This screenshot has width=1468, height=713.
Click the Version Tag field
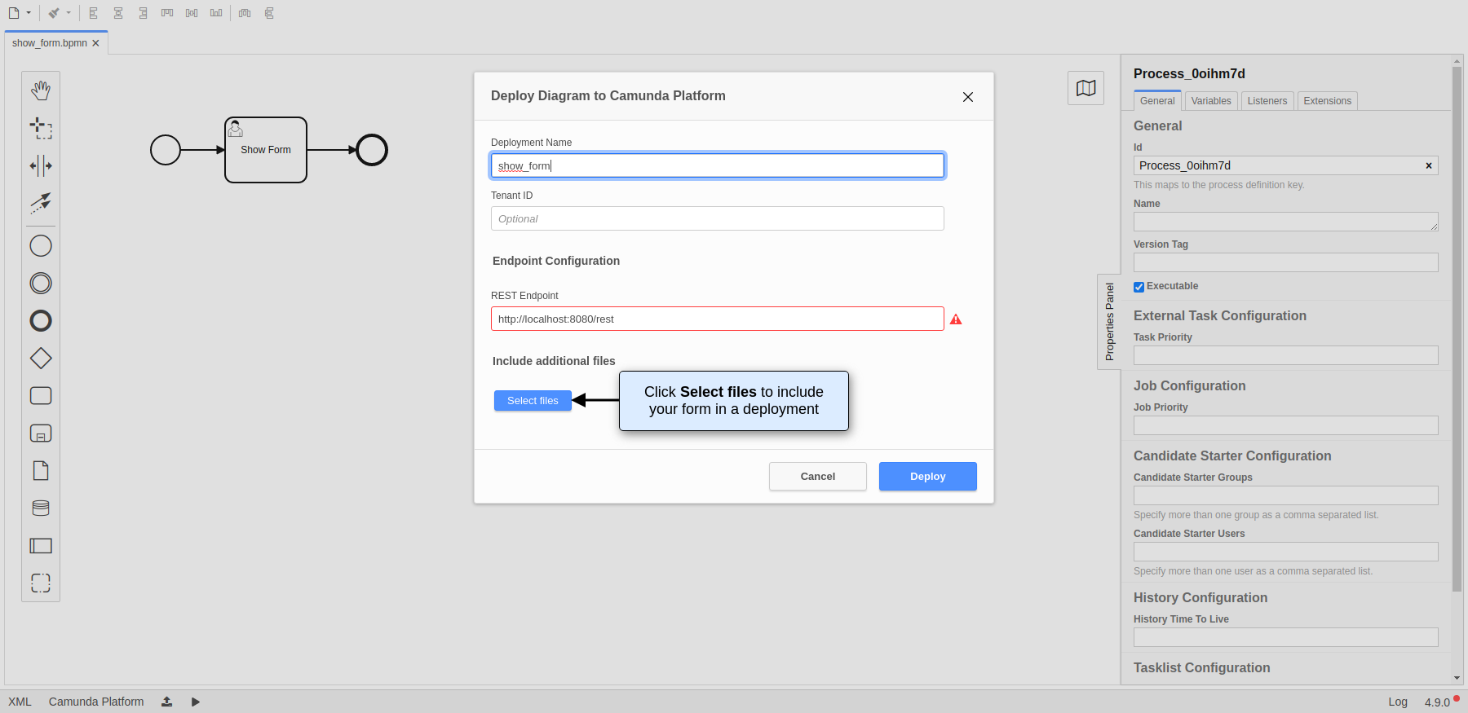tap(1286, 262)
